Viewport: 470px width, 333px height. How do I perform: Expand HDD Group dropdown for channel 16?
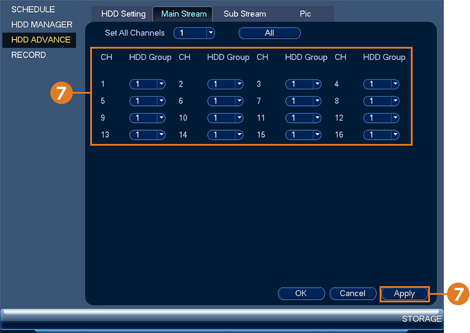pos(381,135)
